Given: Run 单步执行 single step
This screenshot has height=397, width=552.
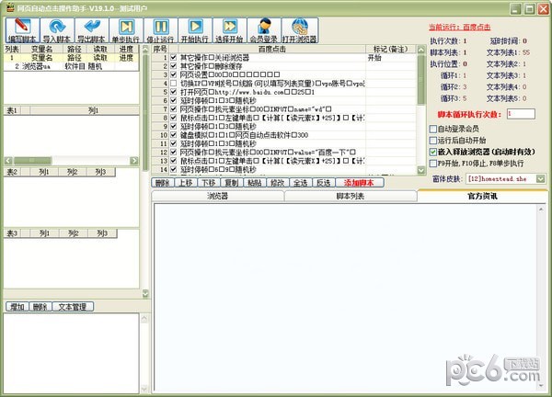Looking at the screenshot, I should coord(126,30).
